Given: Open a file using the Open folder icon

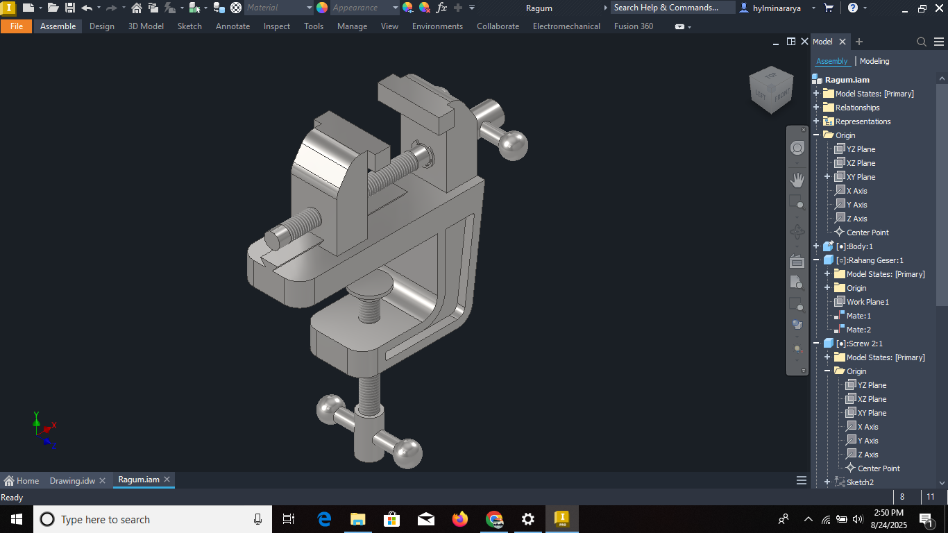Looking at the screenshot, I should click(53, 8).
